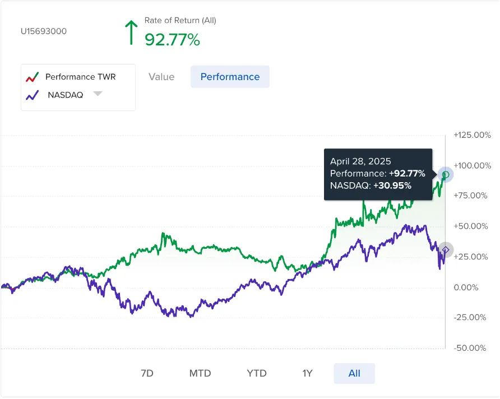Click the purple NASDAQ legend line icon
The image size is (500, 399).
tap(33, 95)
